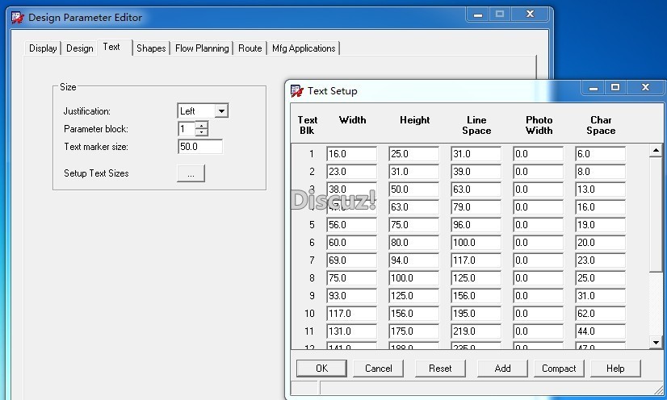667x400 pixels.
Task: Click the Design Parameter Editor title icon
Action: coord(18,18)
